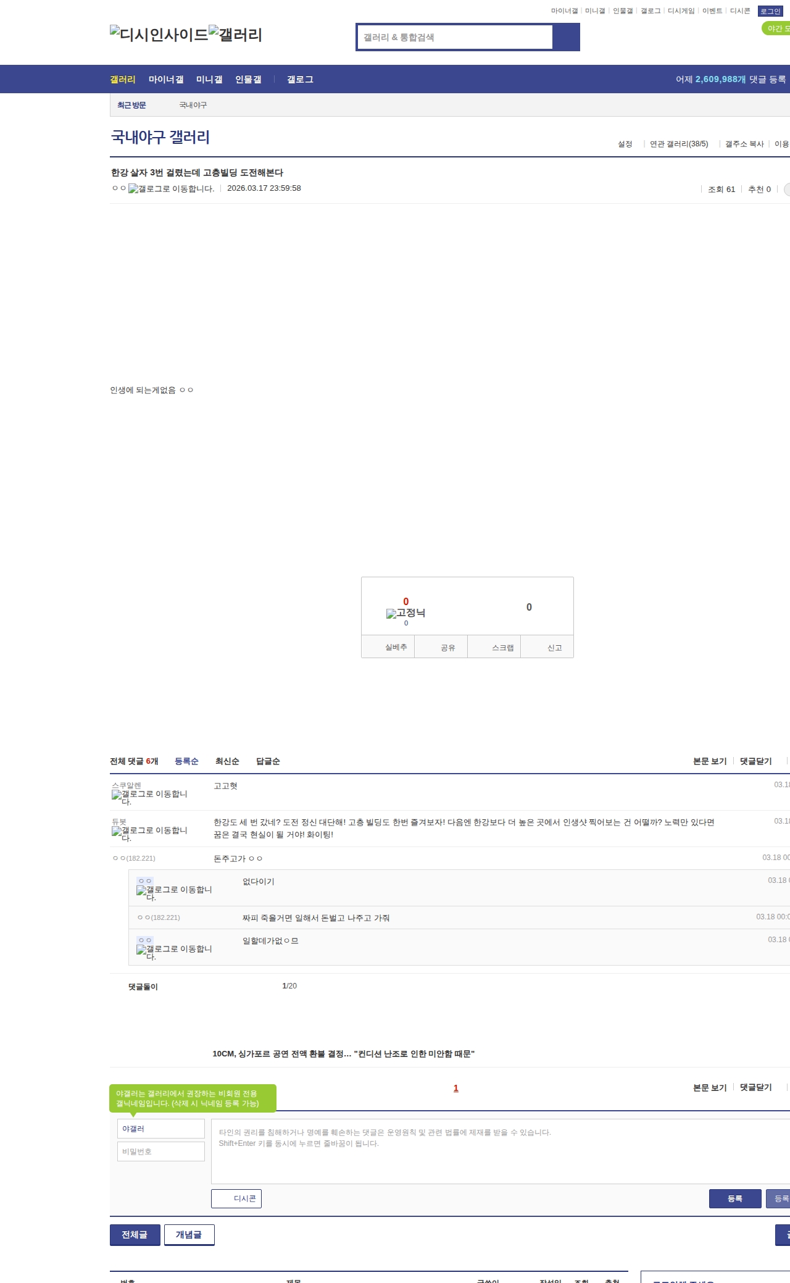Click the gallog icon beside reply 일할데가없ㅇㅁ
This screenshot has width=790, height=1283.
(174, 952)
